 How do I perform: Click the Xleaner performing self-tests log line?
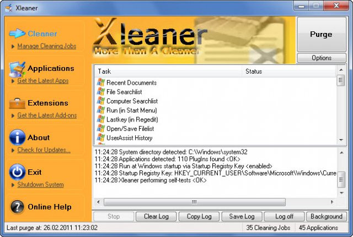(x=151, y=180)
